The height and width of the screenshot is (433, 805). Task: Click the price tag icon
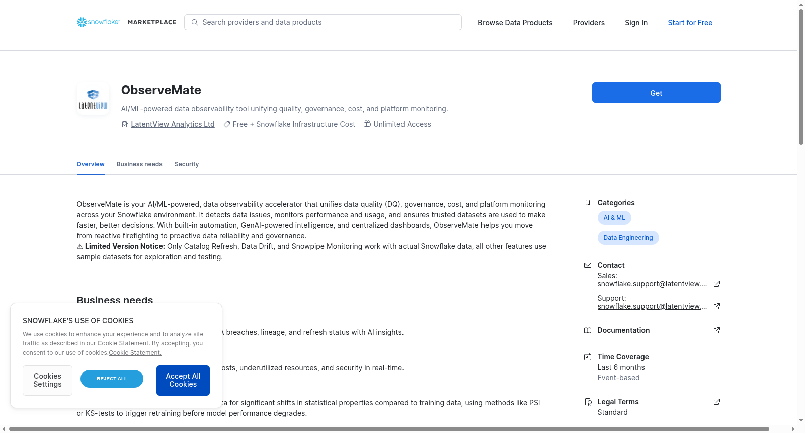coord(227,124)
